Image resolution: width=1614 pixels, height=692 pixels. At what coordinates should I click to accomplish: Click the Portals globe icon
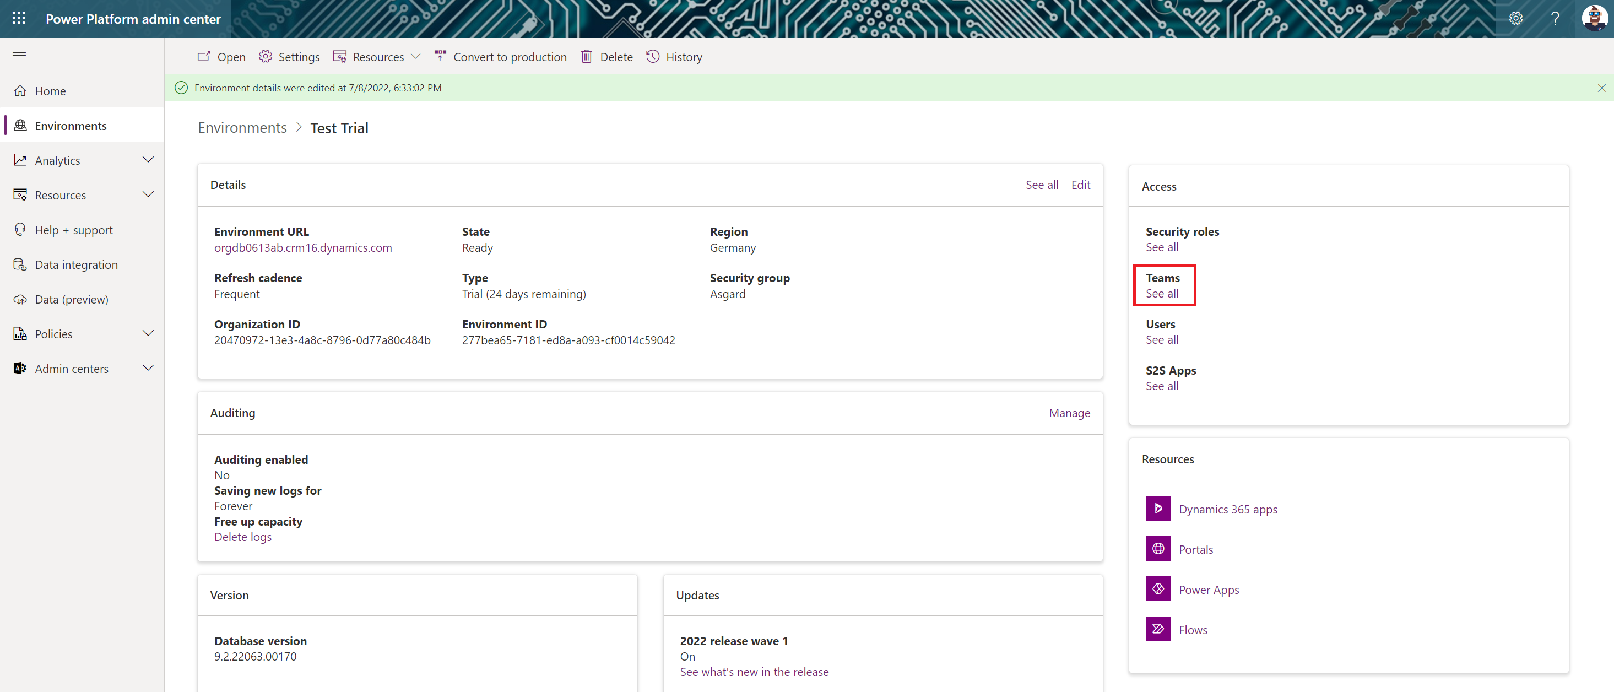coord(1158,548)
